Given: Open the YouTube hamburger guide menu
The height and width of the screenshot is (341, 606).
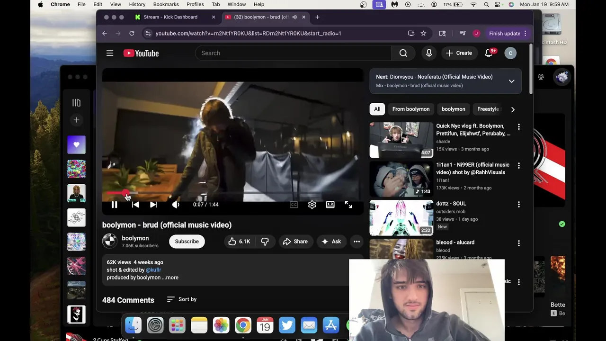Looking at the screenshot, I should [x=110, y=53].
